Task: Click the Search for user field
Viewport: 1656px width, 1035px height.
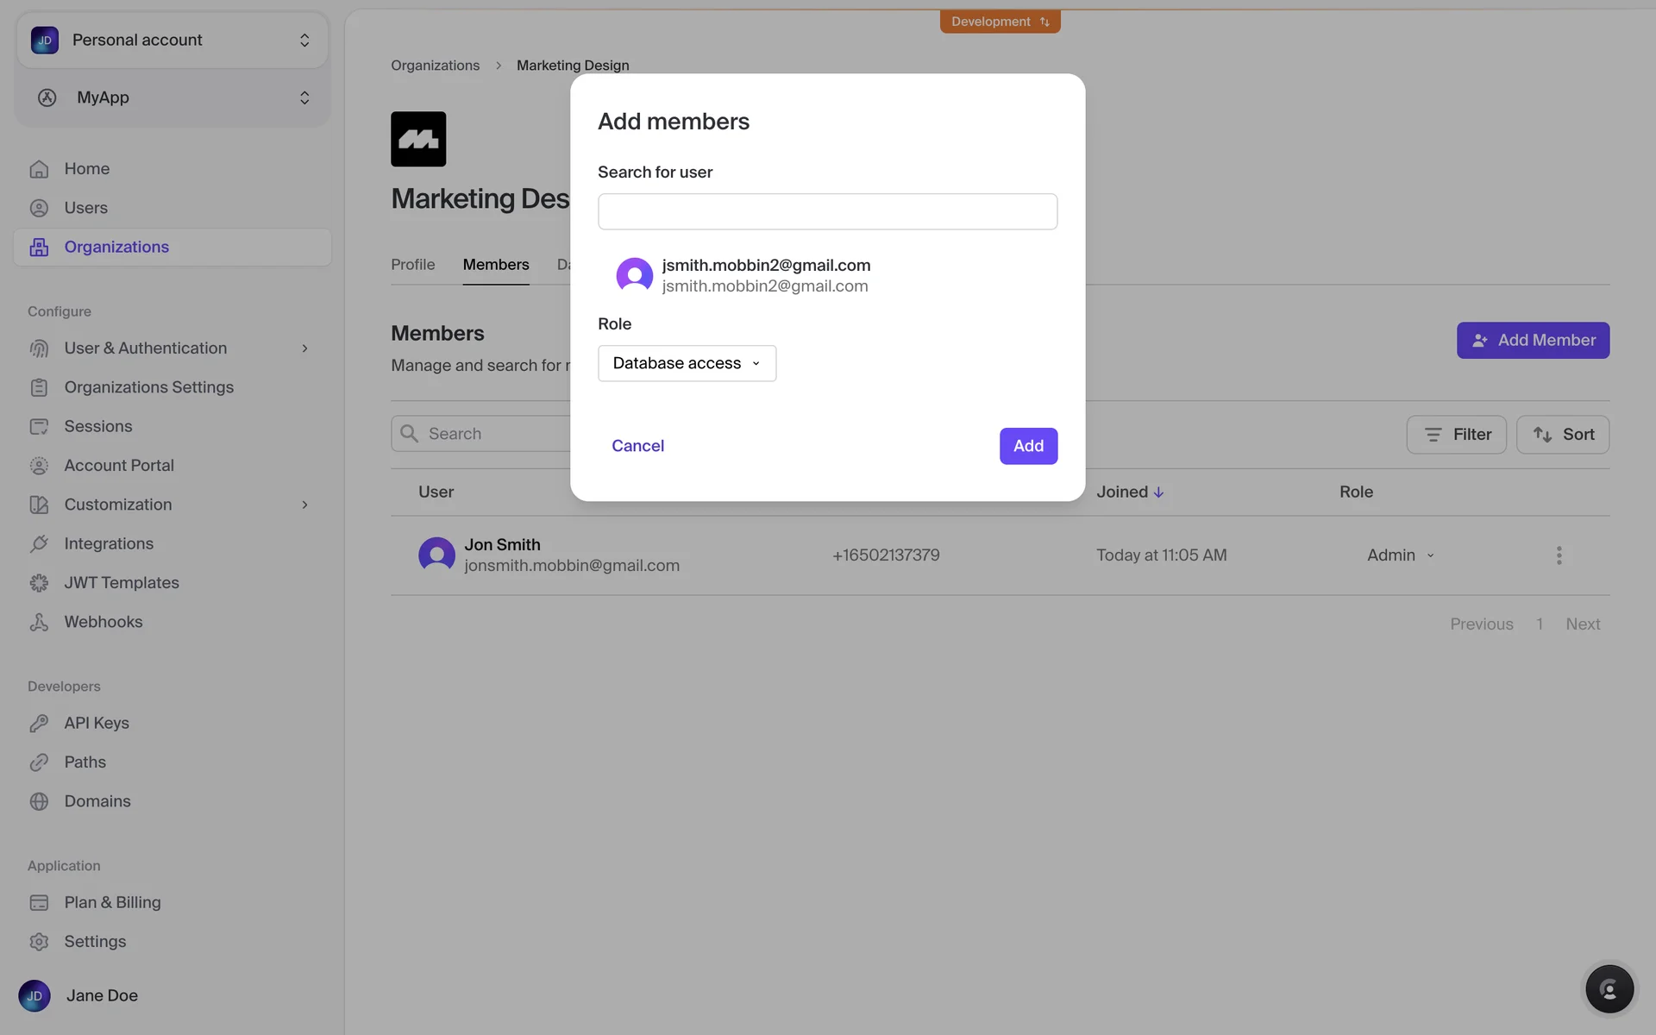Action: point(827,211)
